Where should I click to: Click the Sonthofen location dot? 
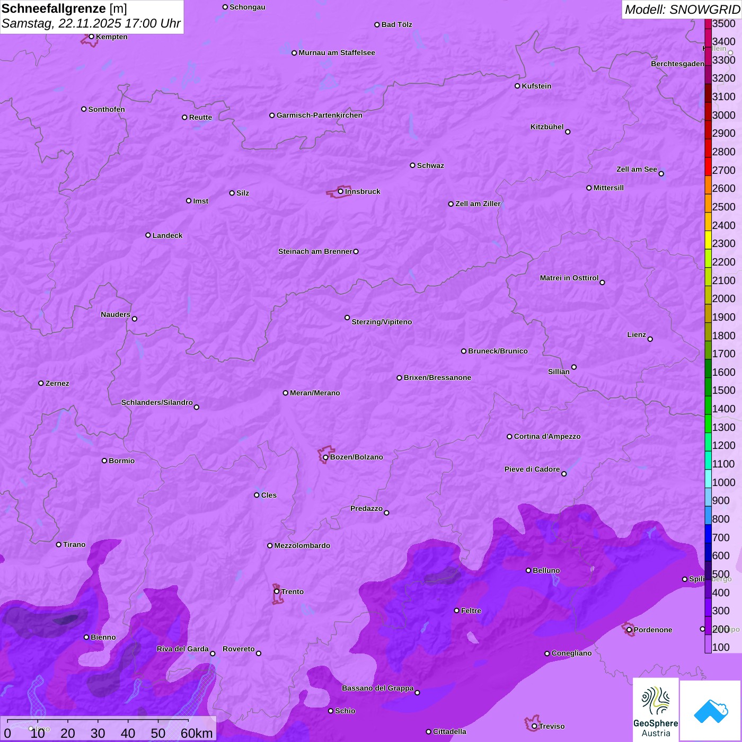84,109
